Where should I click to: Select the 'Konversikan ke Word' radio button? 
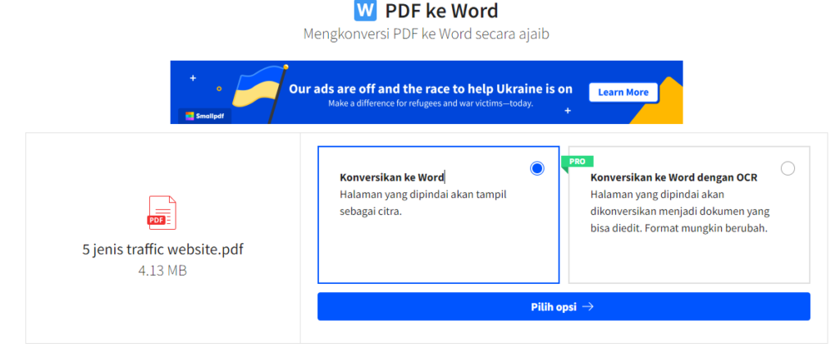(536, 168)
